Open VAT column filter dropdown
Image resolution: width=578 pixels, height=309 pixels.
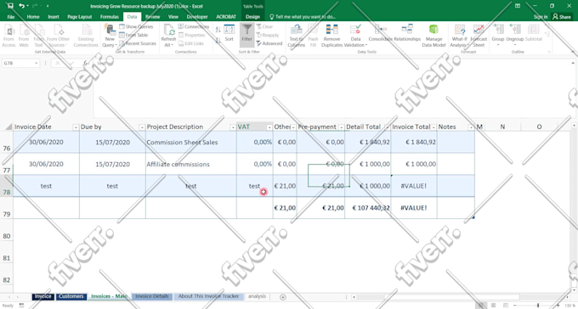[x=269, y=127]
